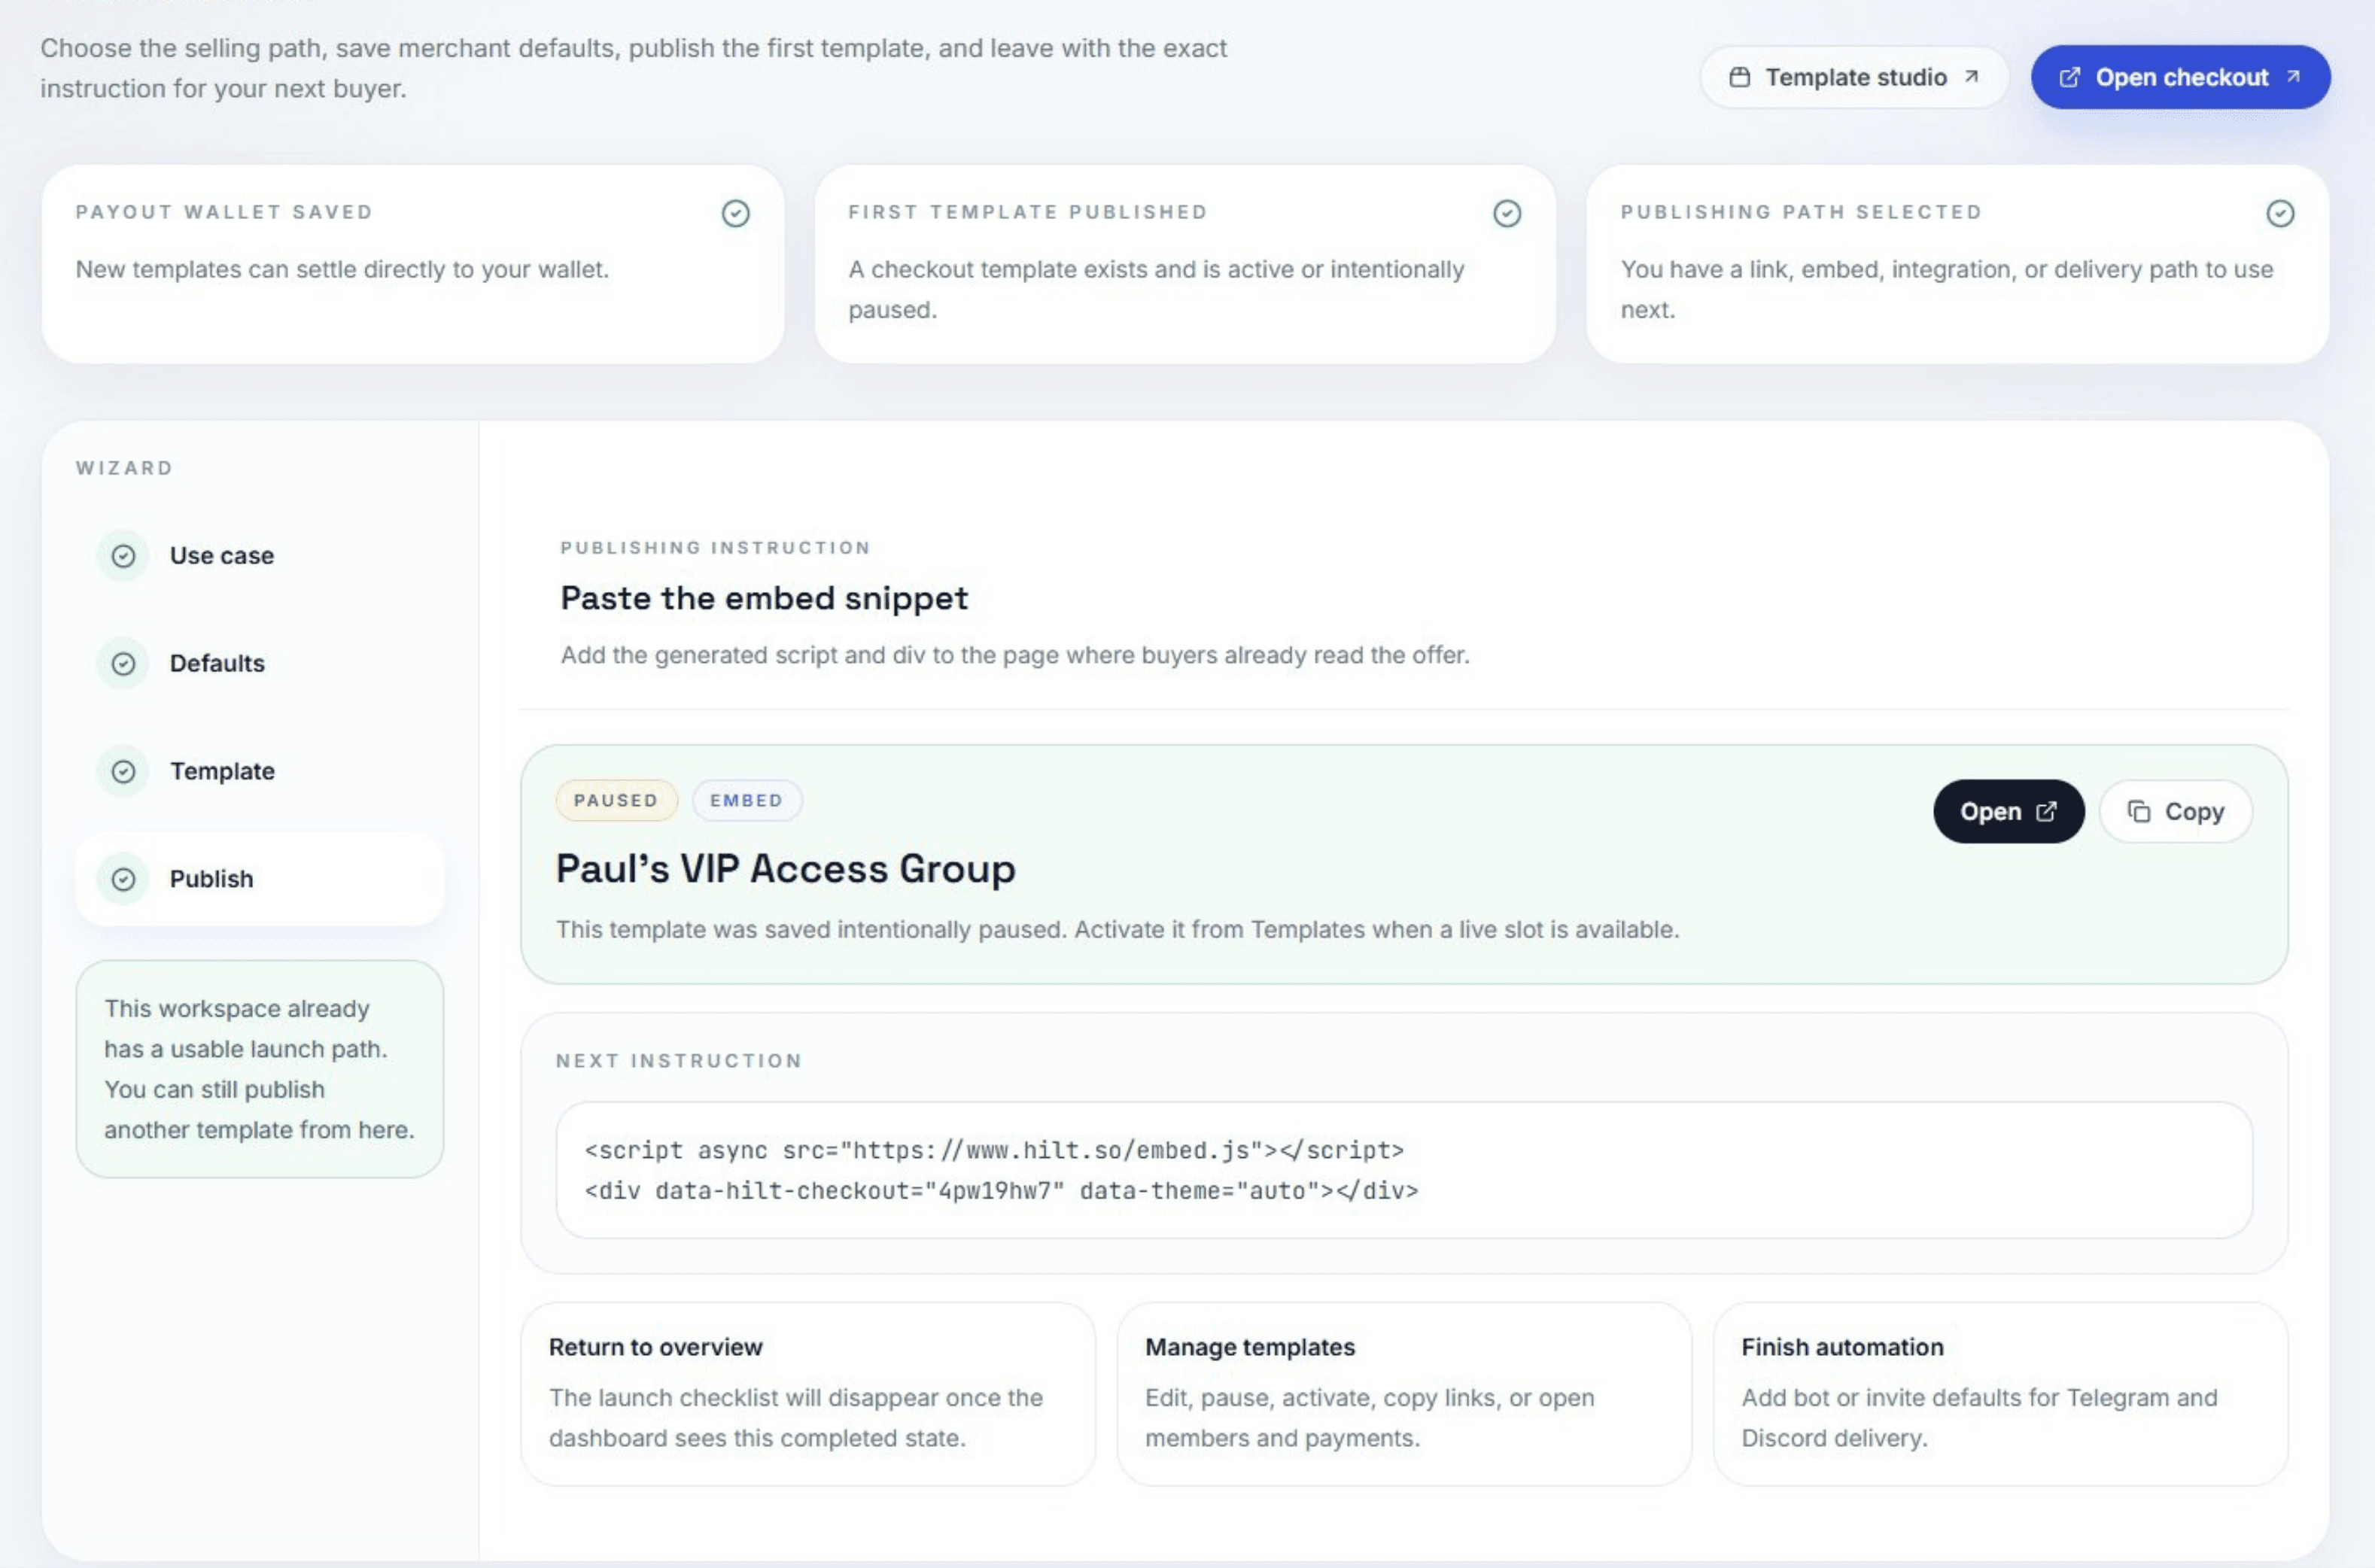
Task: Click the check icon next to Use case
Action: tap(123, 556)
